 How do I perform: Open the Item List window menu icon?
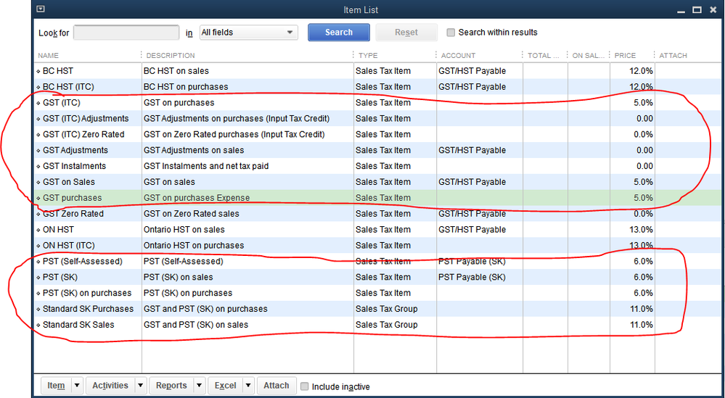click(40, 9)
